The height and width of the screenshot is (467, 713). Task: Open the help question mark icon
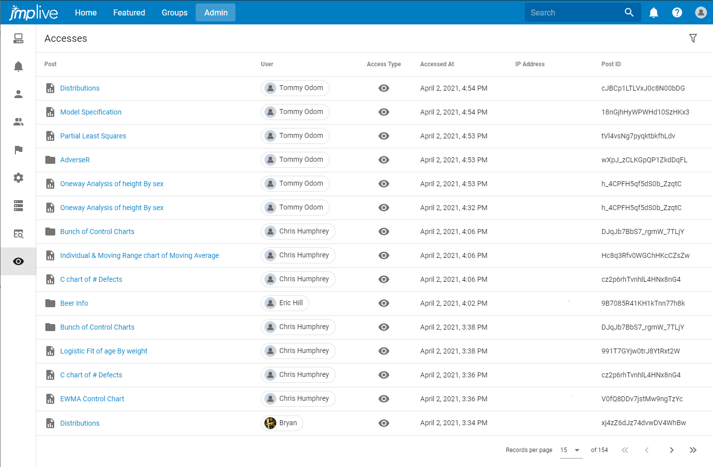(x=677, y=12)
